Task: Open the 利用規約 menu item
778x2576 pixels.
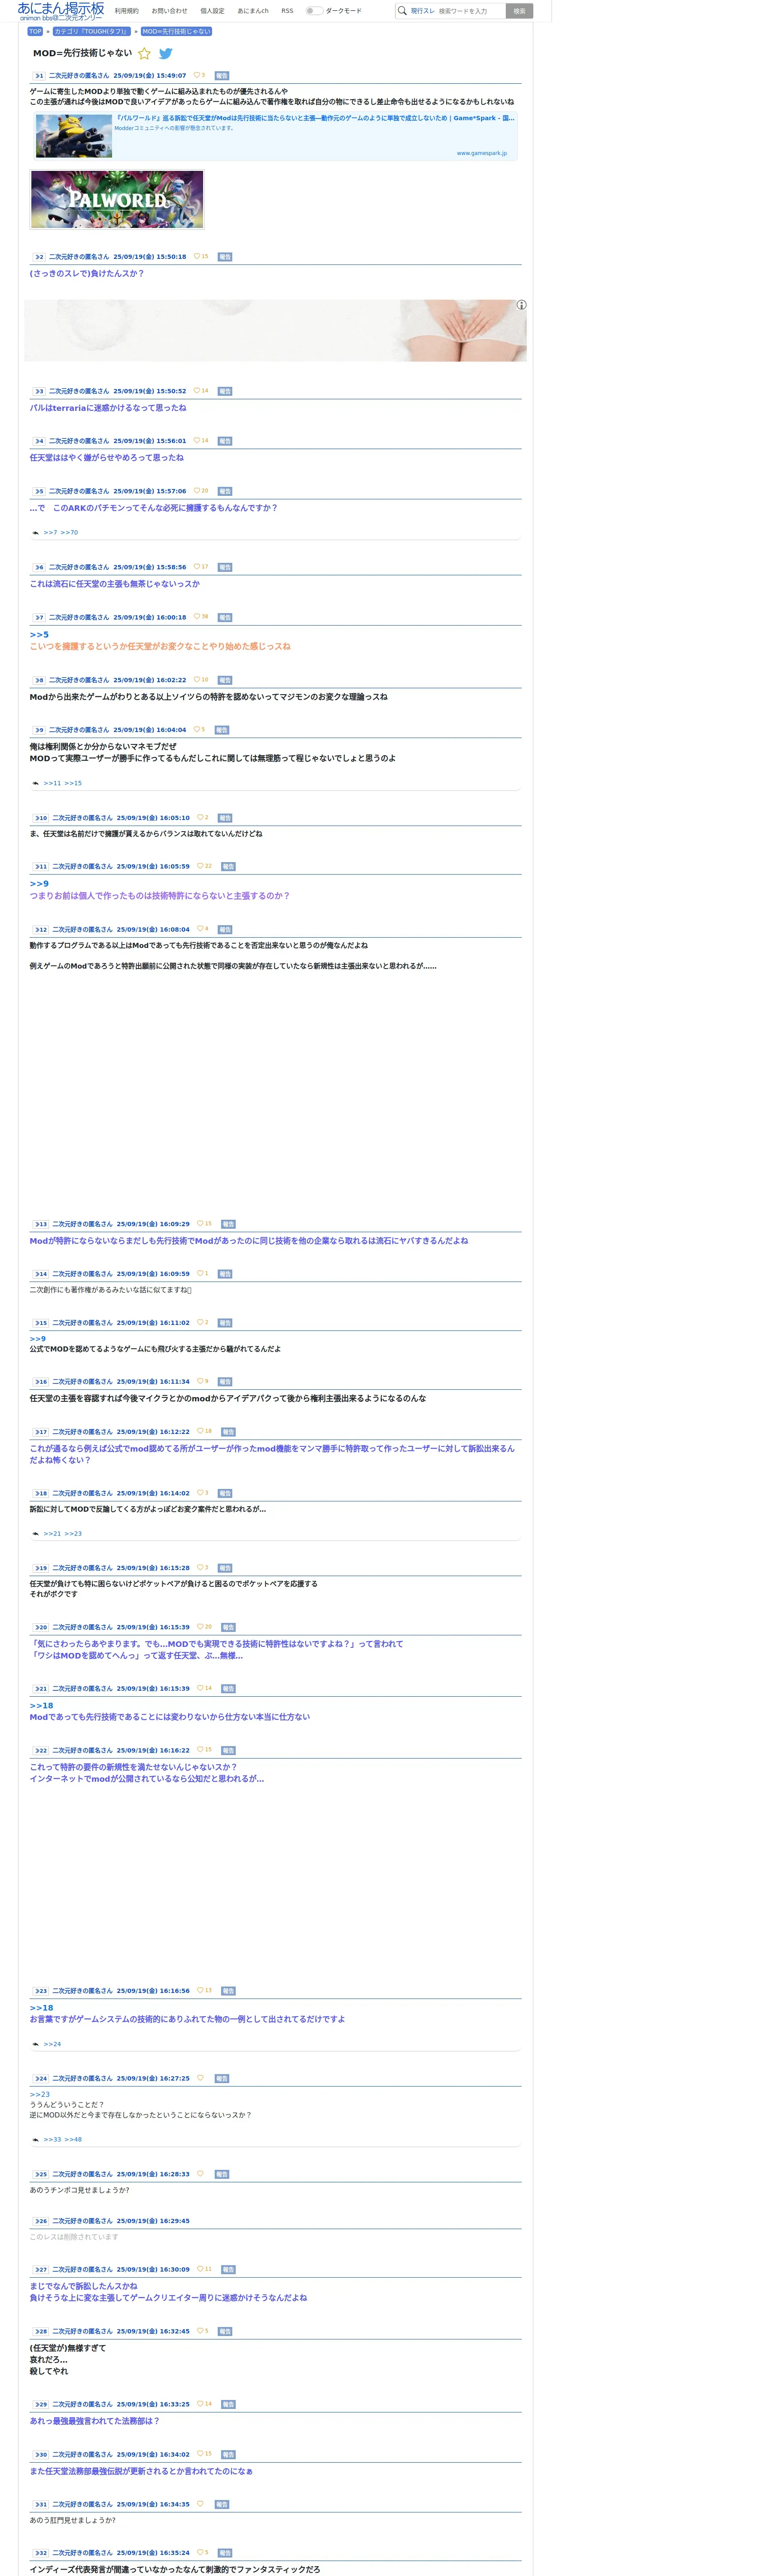Action: 127,11
